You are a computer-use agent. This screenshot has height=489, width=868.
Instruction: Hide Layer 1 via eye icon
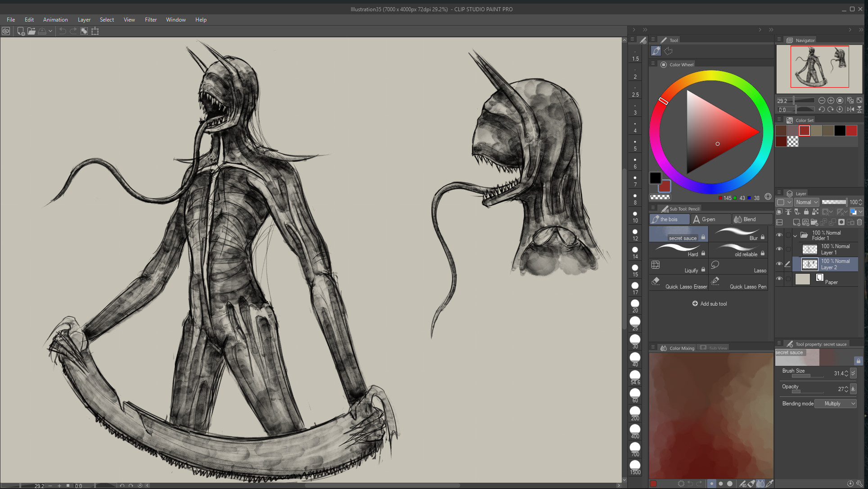(x=779, y=249)
